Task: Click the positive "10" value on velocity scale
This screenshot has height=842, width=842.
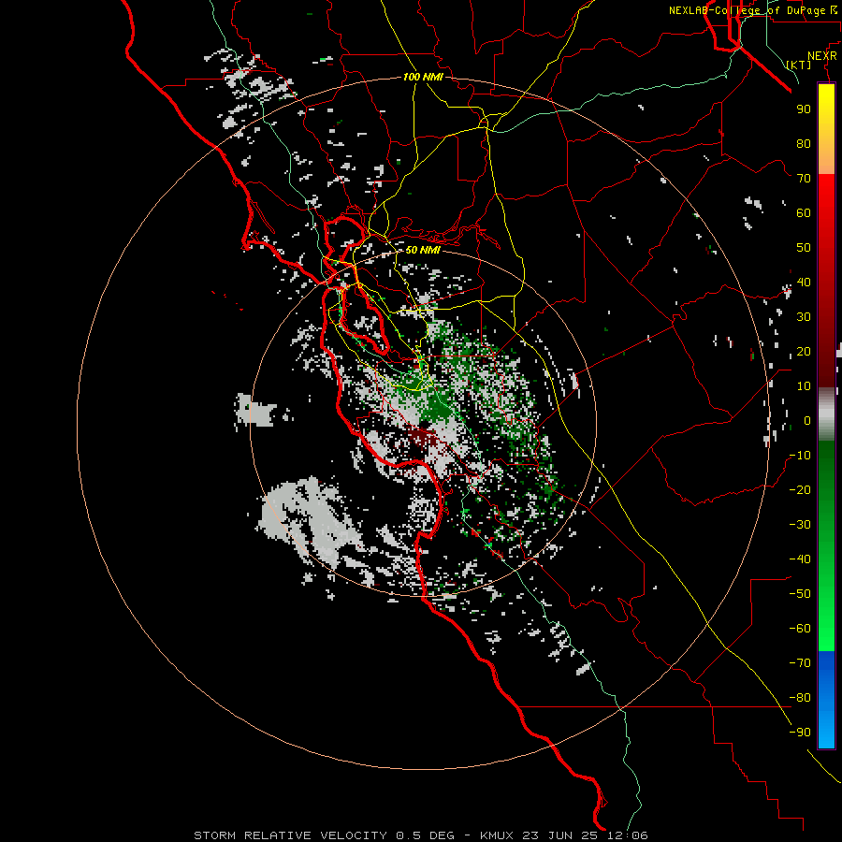Action: [x=804, y=386]
